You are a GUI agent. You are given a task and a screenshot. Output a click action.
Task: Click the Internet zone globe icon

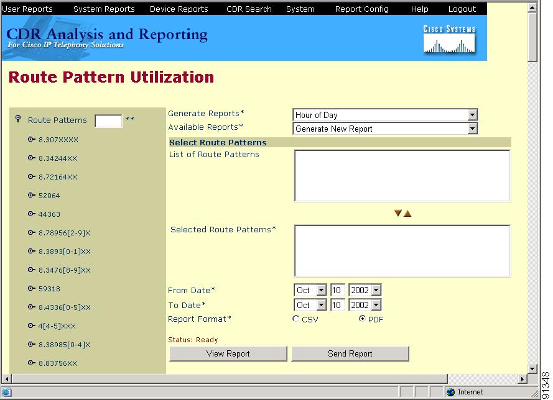pos(450,392)
